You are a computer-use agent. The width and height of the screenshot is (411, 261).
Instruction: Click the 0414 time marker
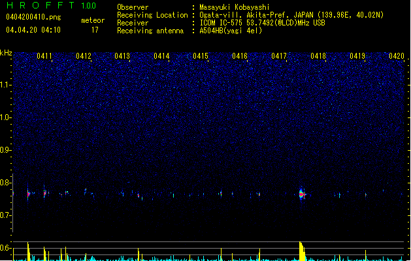tap(161, 56)
